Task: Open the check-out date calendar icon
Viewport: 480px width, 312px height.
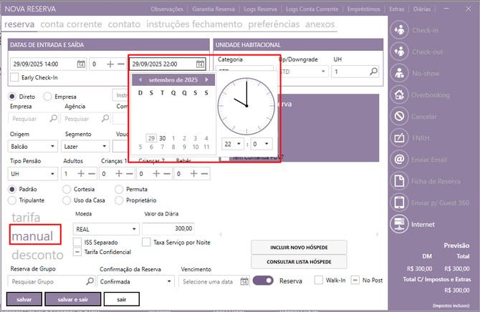Action: click(x=200, y=64)
